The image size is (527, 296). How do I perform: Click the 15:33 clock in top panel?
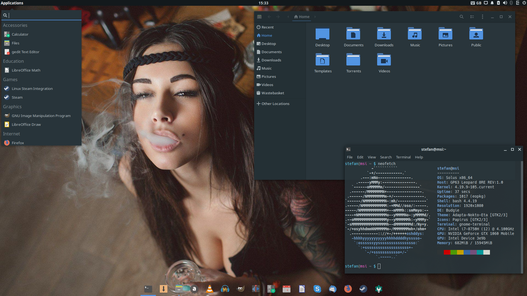point(263,3)
